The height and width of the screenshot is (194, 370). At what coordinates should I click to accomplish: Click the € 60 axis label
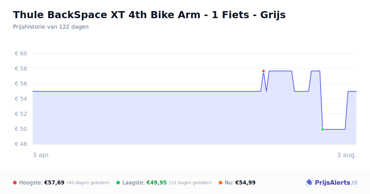[21, 54]
